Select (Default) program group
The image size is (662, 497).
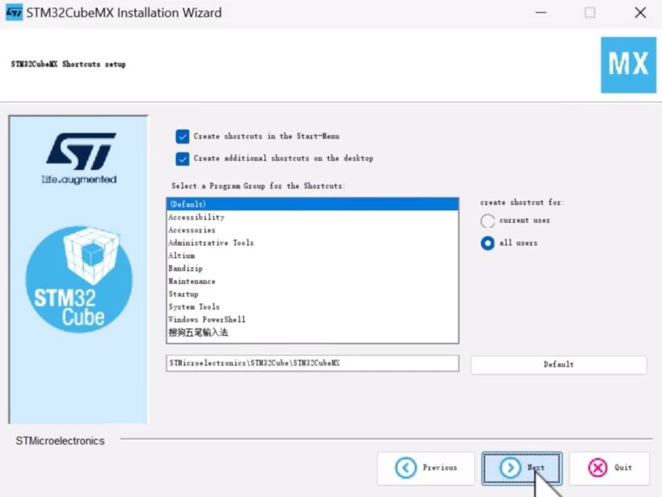click(x=313, y=204)
